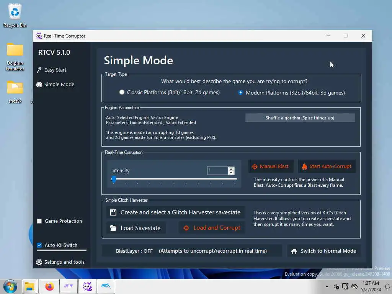Click the Simple Mode gauge icon
Screen dimensions: 392x294
click(39, 85)
